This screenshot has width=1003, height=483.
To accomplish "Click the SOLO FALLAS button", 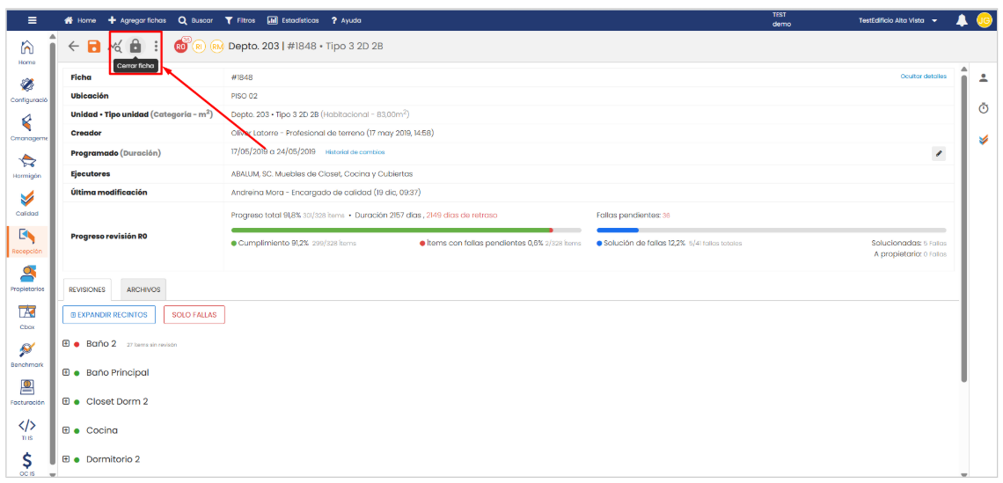I will point(194,314).
